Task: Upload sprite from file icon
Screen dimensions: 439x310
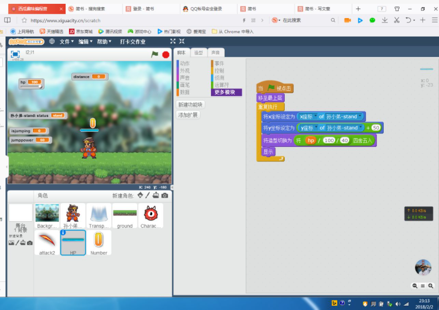Action: 156,195
